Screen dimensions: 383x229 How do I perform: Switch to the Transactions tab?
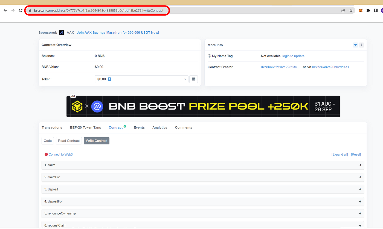pos(52,127)
